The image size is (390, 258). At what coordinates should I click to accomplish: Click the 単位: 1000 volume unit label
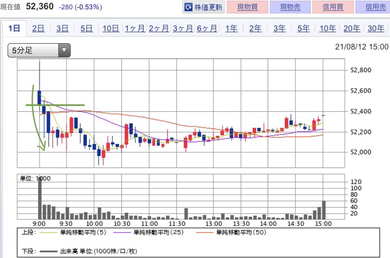pyautogui.click(x=35, y=178)
